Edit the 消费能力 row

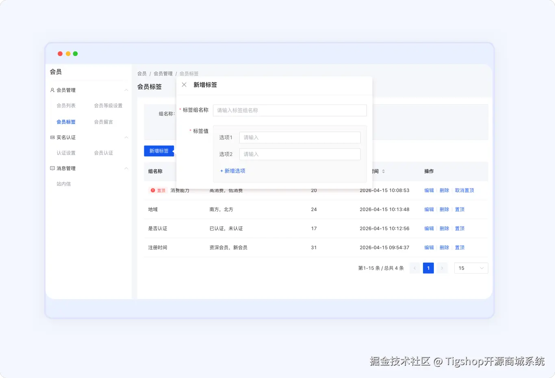[x=429, y=190]
